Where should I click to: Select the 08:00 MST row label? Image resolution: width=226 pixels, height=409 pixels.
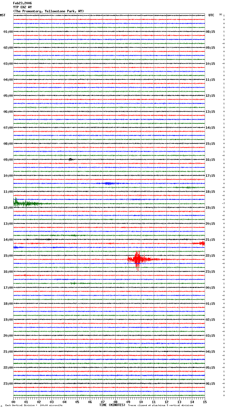point(8,144)
